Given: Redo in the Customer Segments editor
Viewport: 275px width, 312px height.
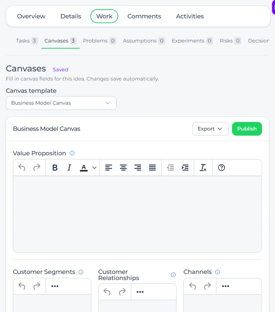Looking at the screenshot, I should (x=37, y=286).
